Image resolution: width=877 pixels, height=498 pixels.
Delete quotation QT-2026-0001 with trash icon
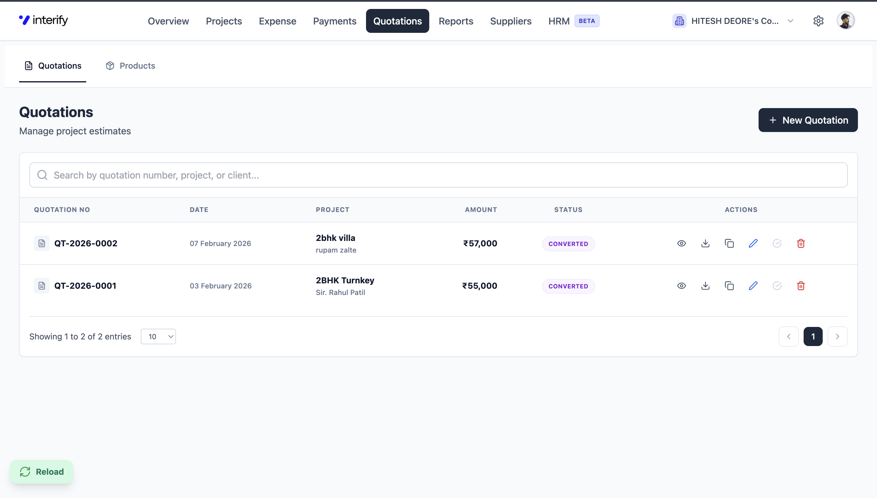(800, 286)
